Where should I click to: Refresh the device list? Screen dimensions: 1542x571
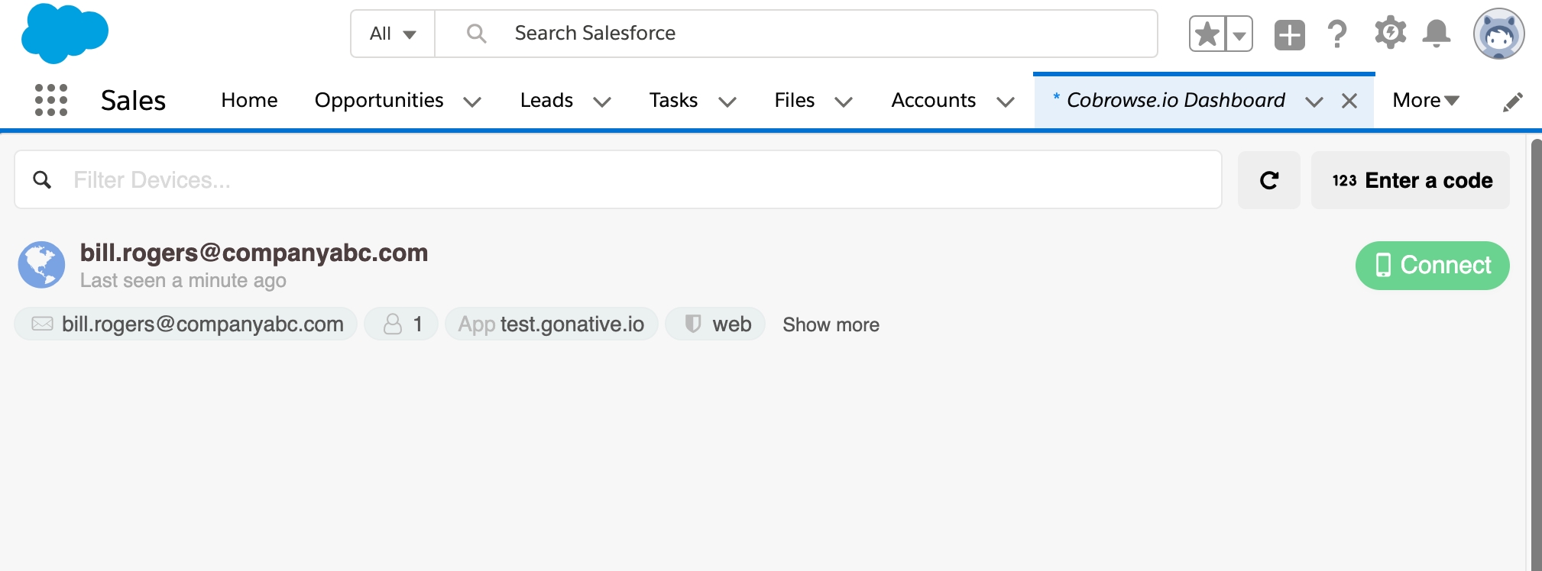[1269, 180]
